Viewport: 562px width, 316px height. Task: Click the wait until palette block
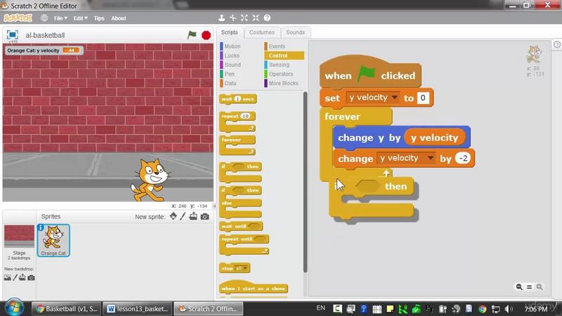pyautogui.click(x=241, y=226)
